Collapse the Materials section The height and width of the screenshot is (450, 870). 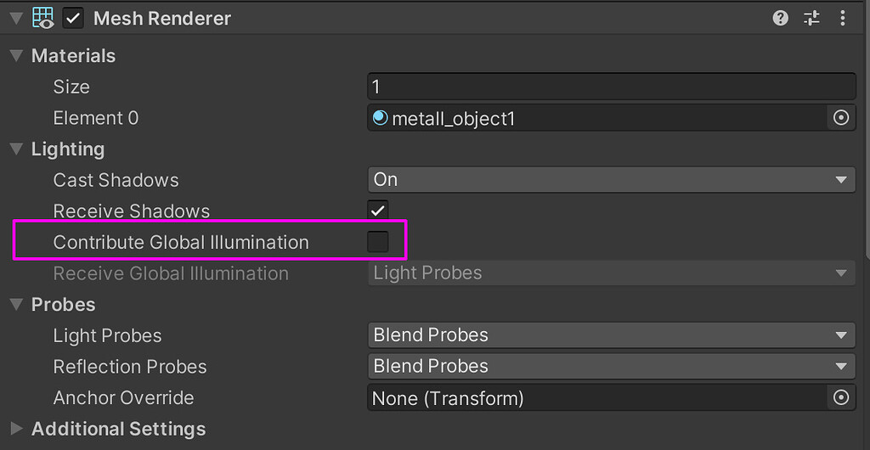point(15,56)
